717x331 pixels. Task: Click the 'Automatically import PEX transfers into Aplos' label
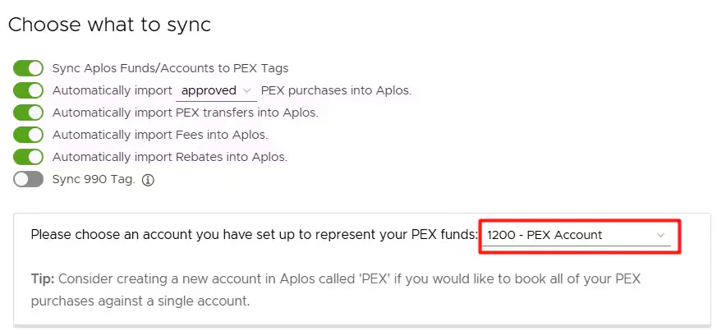coord(185,113)
